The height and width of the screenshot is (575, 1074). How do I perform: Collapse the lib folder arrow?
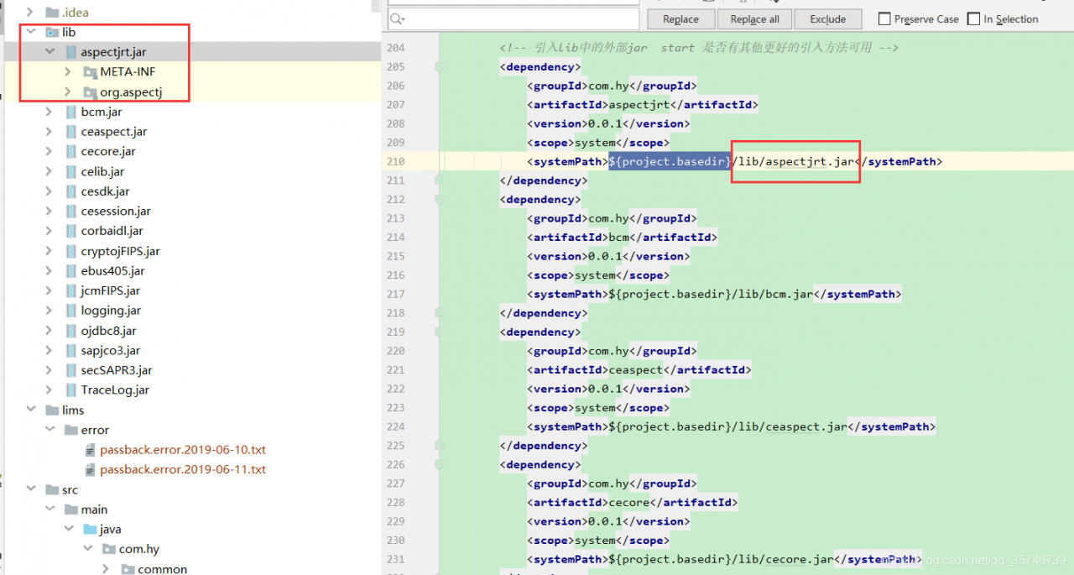pyautogui.click(x=31, y=32)
